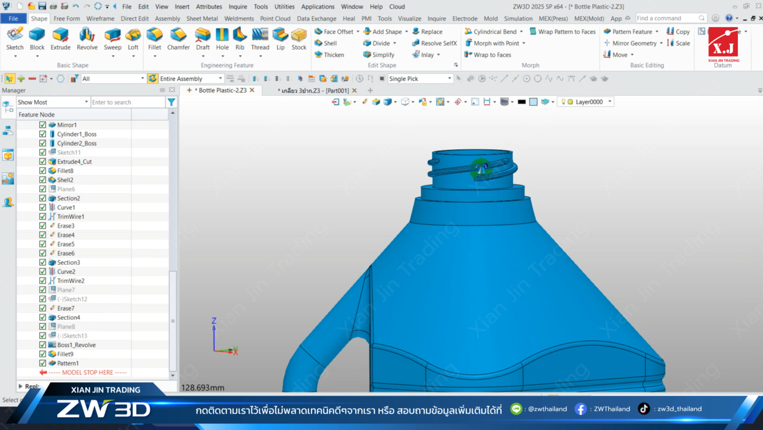Click the filter icon beside the search box
Viewport: 763px width, 430px height.
click(171, 102)
